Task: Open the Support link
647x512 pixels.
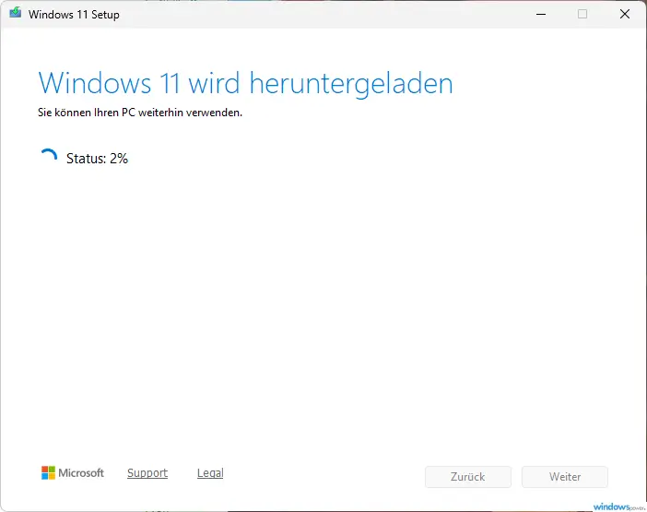Action: 147,473
